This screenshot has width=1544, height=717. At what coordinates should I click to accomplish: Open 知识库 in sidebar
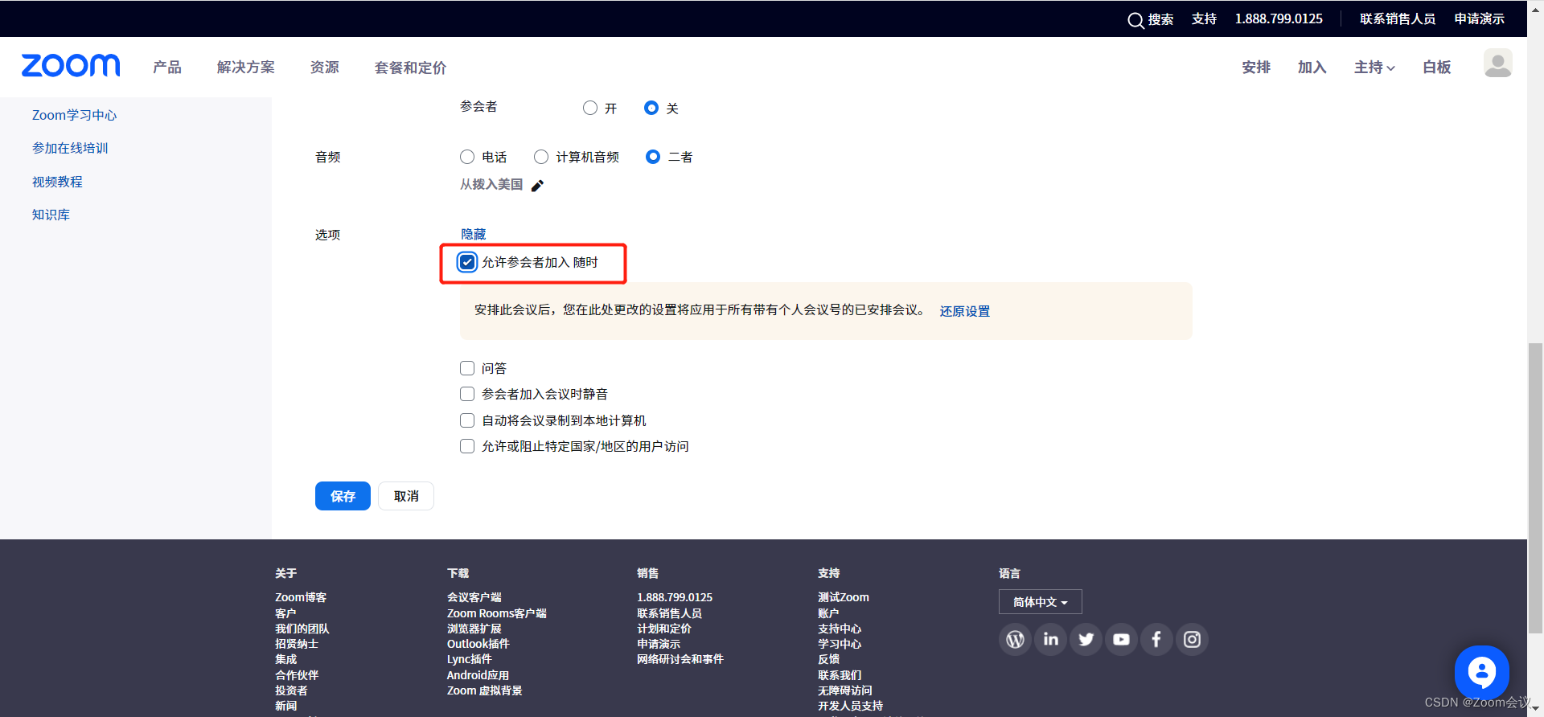coord(51,215)
